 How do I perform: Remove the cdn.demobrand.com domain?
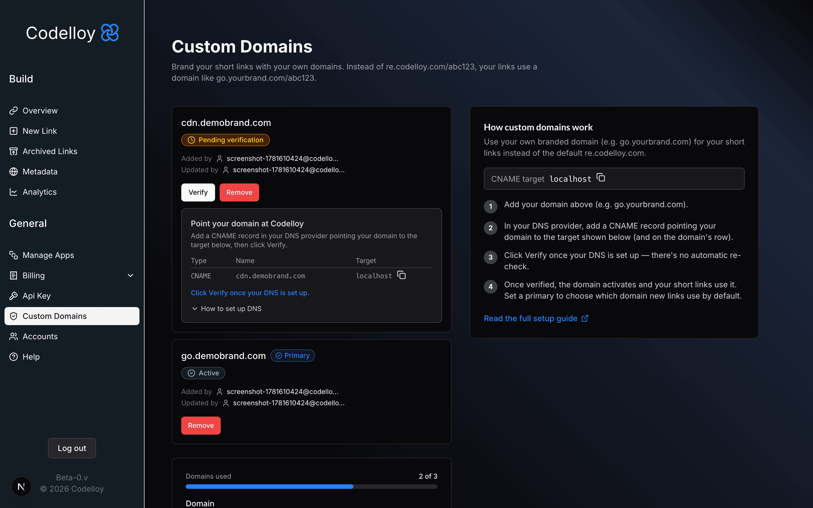239,192
